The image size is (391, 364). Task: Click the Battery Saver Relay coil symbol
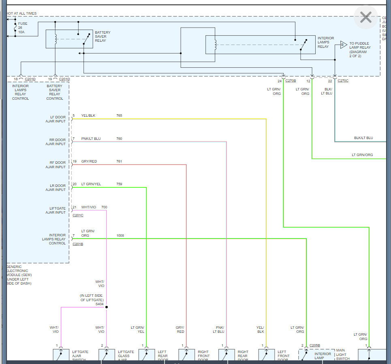[56, 39]
